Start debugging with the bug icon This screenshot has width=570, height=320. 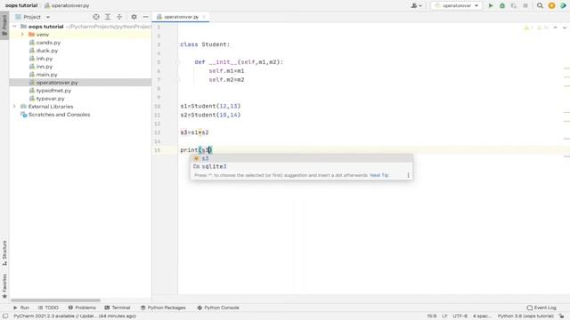pos(502,6)
